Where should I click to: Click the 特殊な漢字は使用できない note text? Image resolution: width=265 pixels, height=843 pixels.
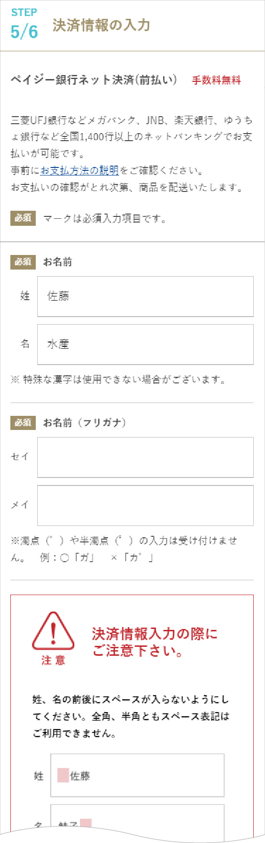118,380
